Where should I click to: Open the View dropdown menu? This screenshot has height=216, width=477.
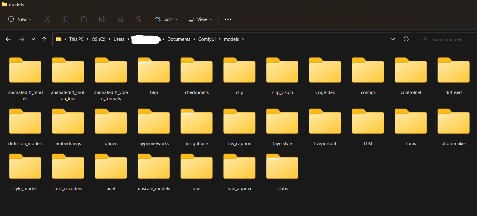(x=200, y=19)
